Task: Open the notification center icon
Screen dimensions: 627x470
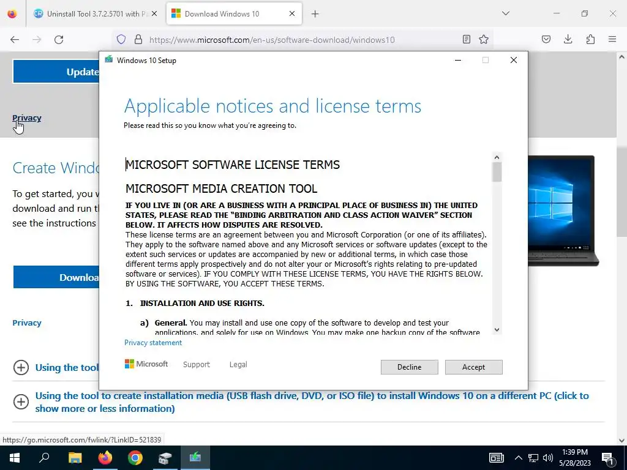Action: [607, 458]
